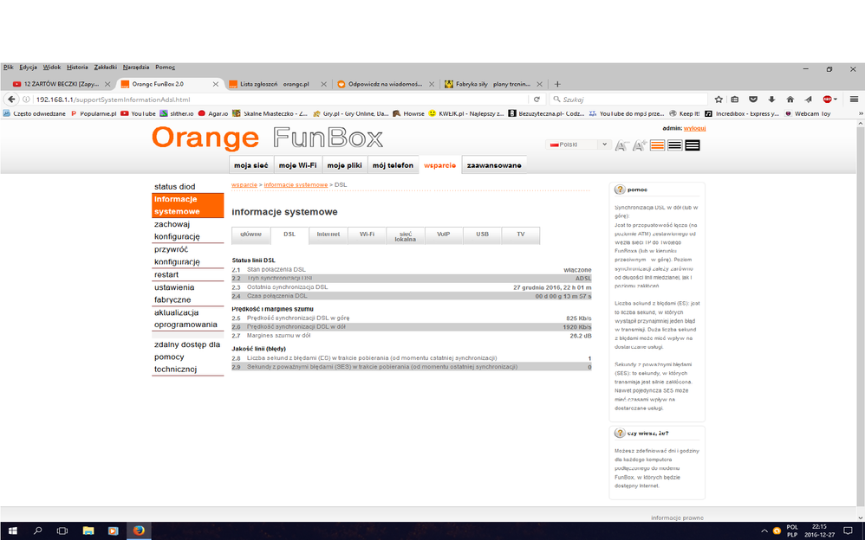This screenshot has height=540, width=865.
Task: Click the wyloguj logout link
Action: pyautogui.click(x=694, y=128)
